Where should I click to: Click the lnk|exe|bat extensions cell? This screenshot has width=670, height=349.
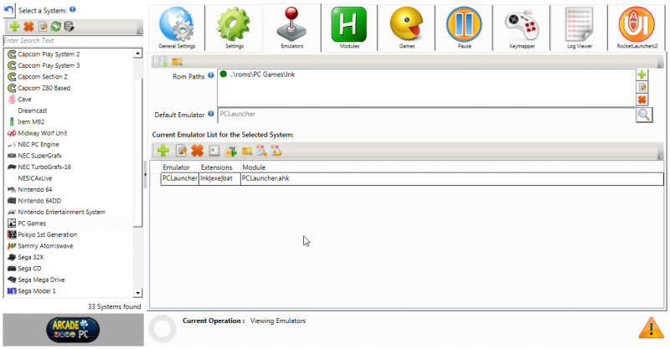pyautogui.click(x=219, y=178)
